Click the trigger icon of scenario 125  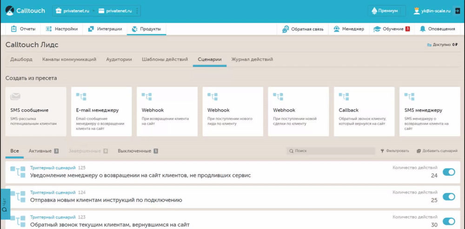pyautogui.click(x=18, y=172)
